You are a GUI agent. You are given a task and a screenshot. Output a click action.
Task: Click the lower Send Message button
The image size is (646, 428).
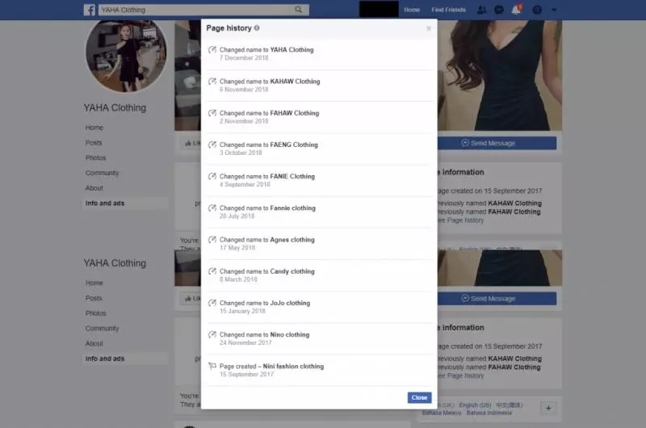pyautogui.click(x=497, y=298)
